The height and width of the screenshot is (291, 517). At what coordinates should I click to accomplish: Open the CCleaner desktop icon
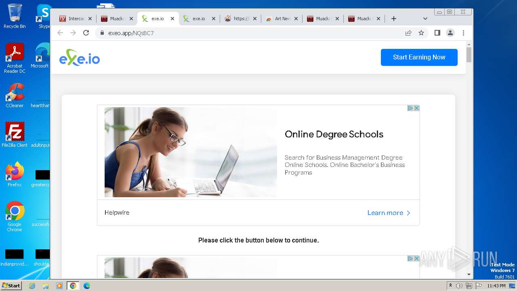pyautogui.click(x=15, y=95)
